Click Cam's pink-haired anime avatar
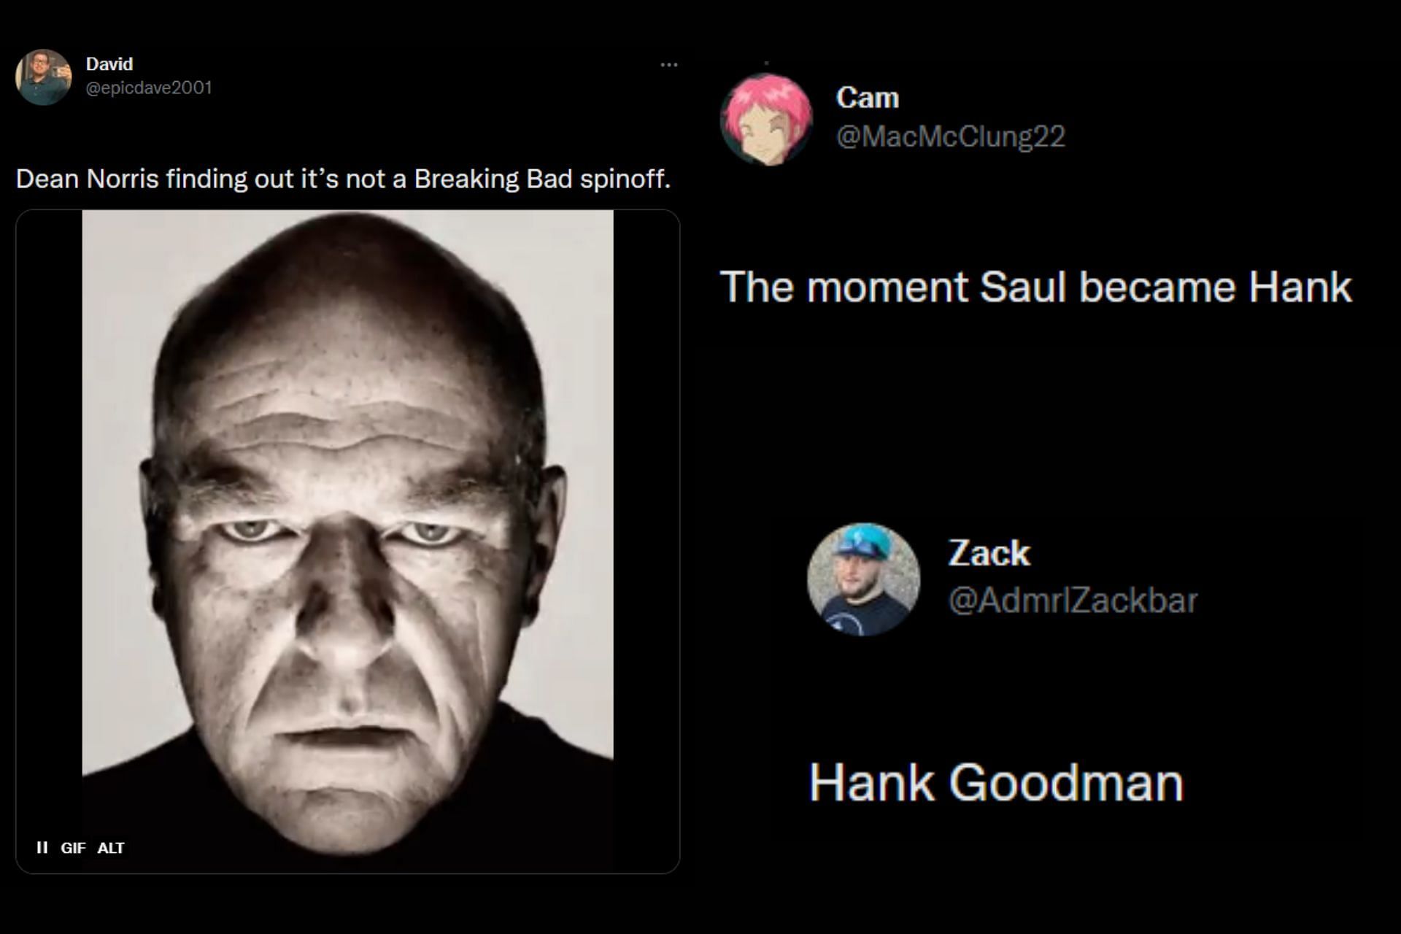This screenshot has height=934, width=1401. (x=766, y=120)
